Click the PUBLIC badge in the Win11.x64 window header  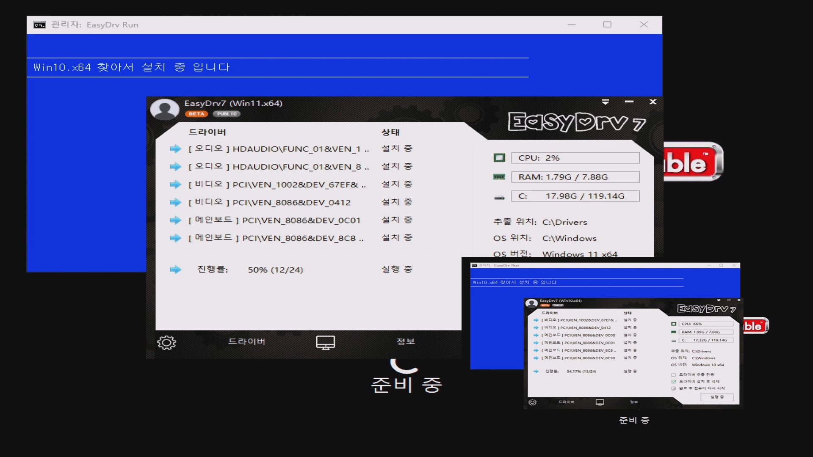pos(227,114)
